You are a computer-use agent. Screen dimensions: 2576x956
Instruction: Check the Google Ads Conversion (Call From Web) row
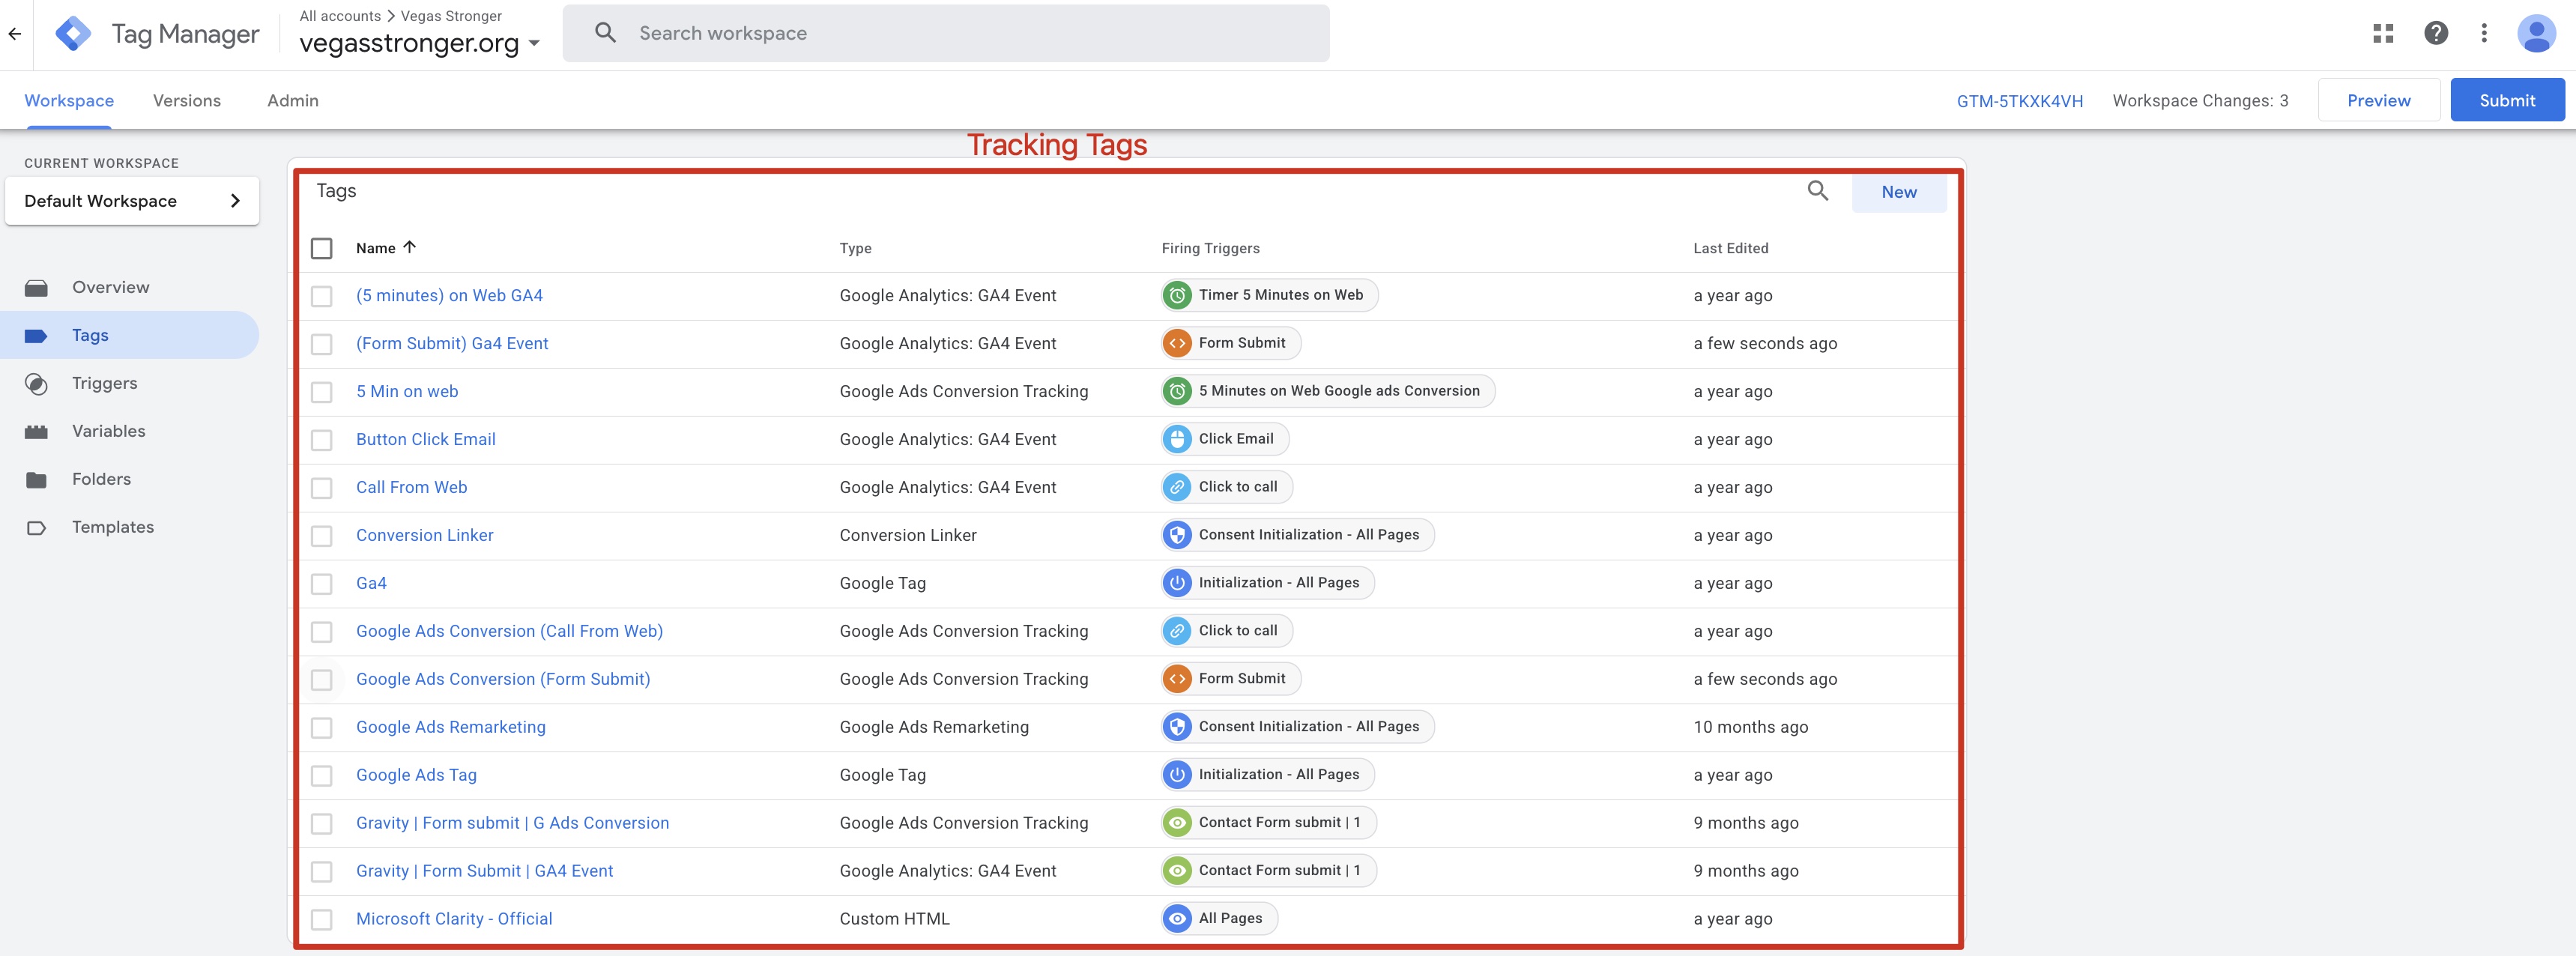coord(321,632)
